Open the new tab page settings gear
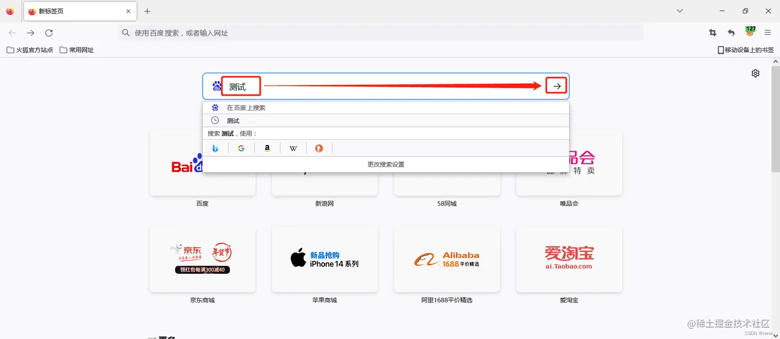 point(756,73)
